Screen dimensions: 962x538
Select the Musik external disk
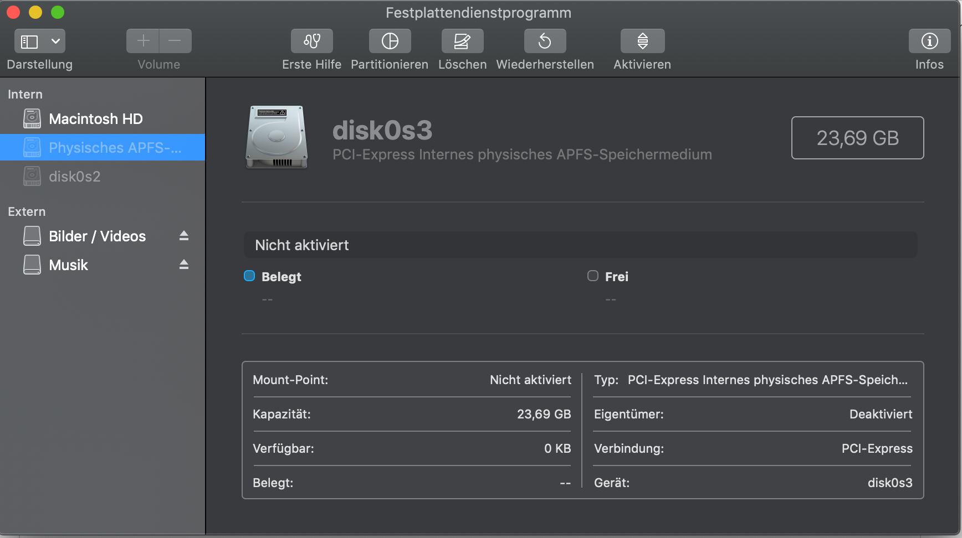click(68, 265)
